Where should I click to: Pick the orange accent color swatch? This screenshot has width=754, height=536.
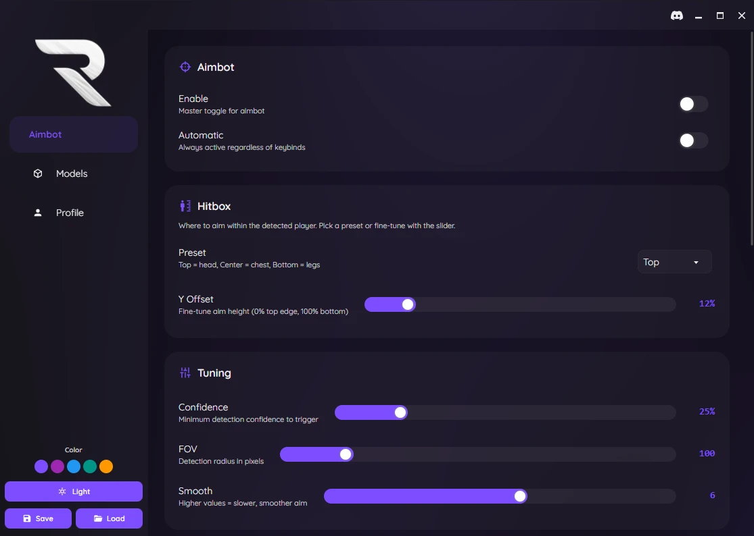tap(106, 466)
